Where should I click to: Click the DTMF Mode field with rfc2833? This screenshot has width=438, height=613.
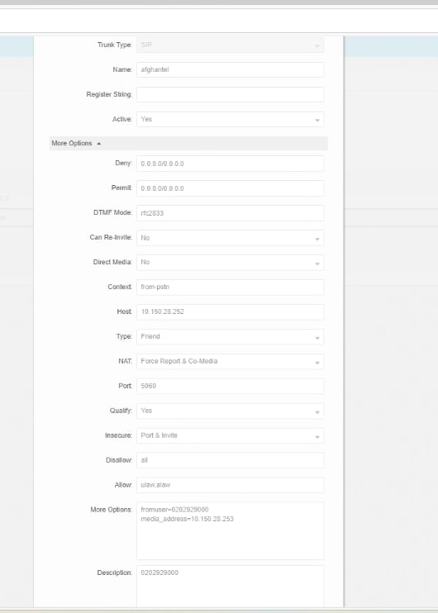pyautogui.click(x=230, y=213)
